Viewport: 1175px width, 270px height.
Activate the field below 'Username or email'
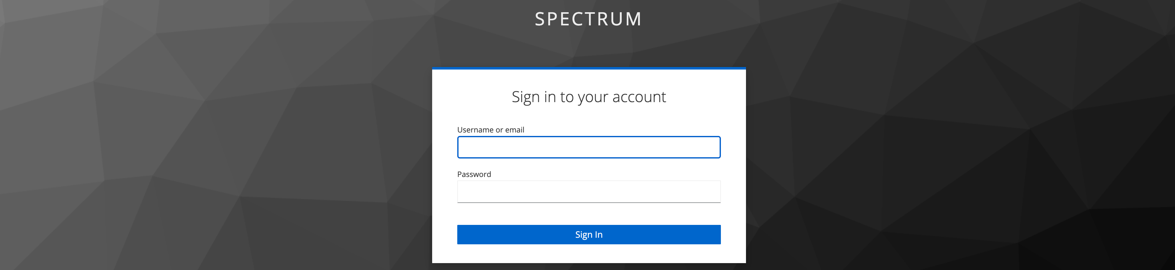tap(588, 147)
